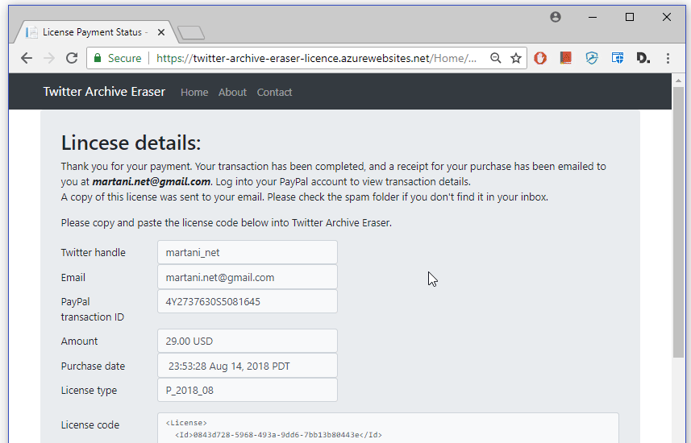Viewport: 691px width, 443px height.
Task: Click the Twitter handle field martani_net
Action: (x=248, y=252)
